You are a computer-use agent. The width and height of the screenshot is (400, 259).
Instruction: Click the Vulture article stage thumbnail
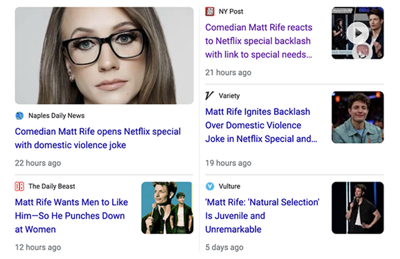[358, 208]
